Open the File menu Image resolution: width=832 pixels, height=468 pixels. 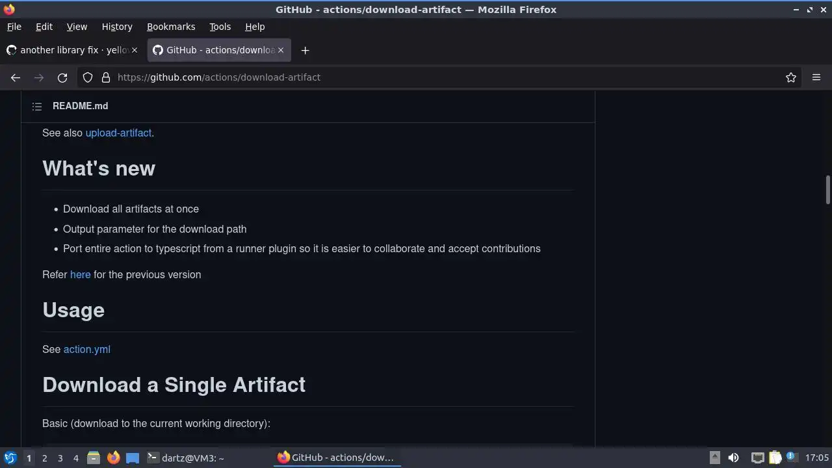coord(14,27)
